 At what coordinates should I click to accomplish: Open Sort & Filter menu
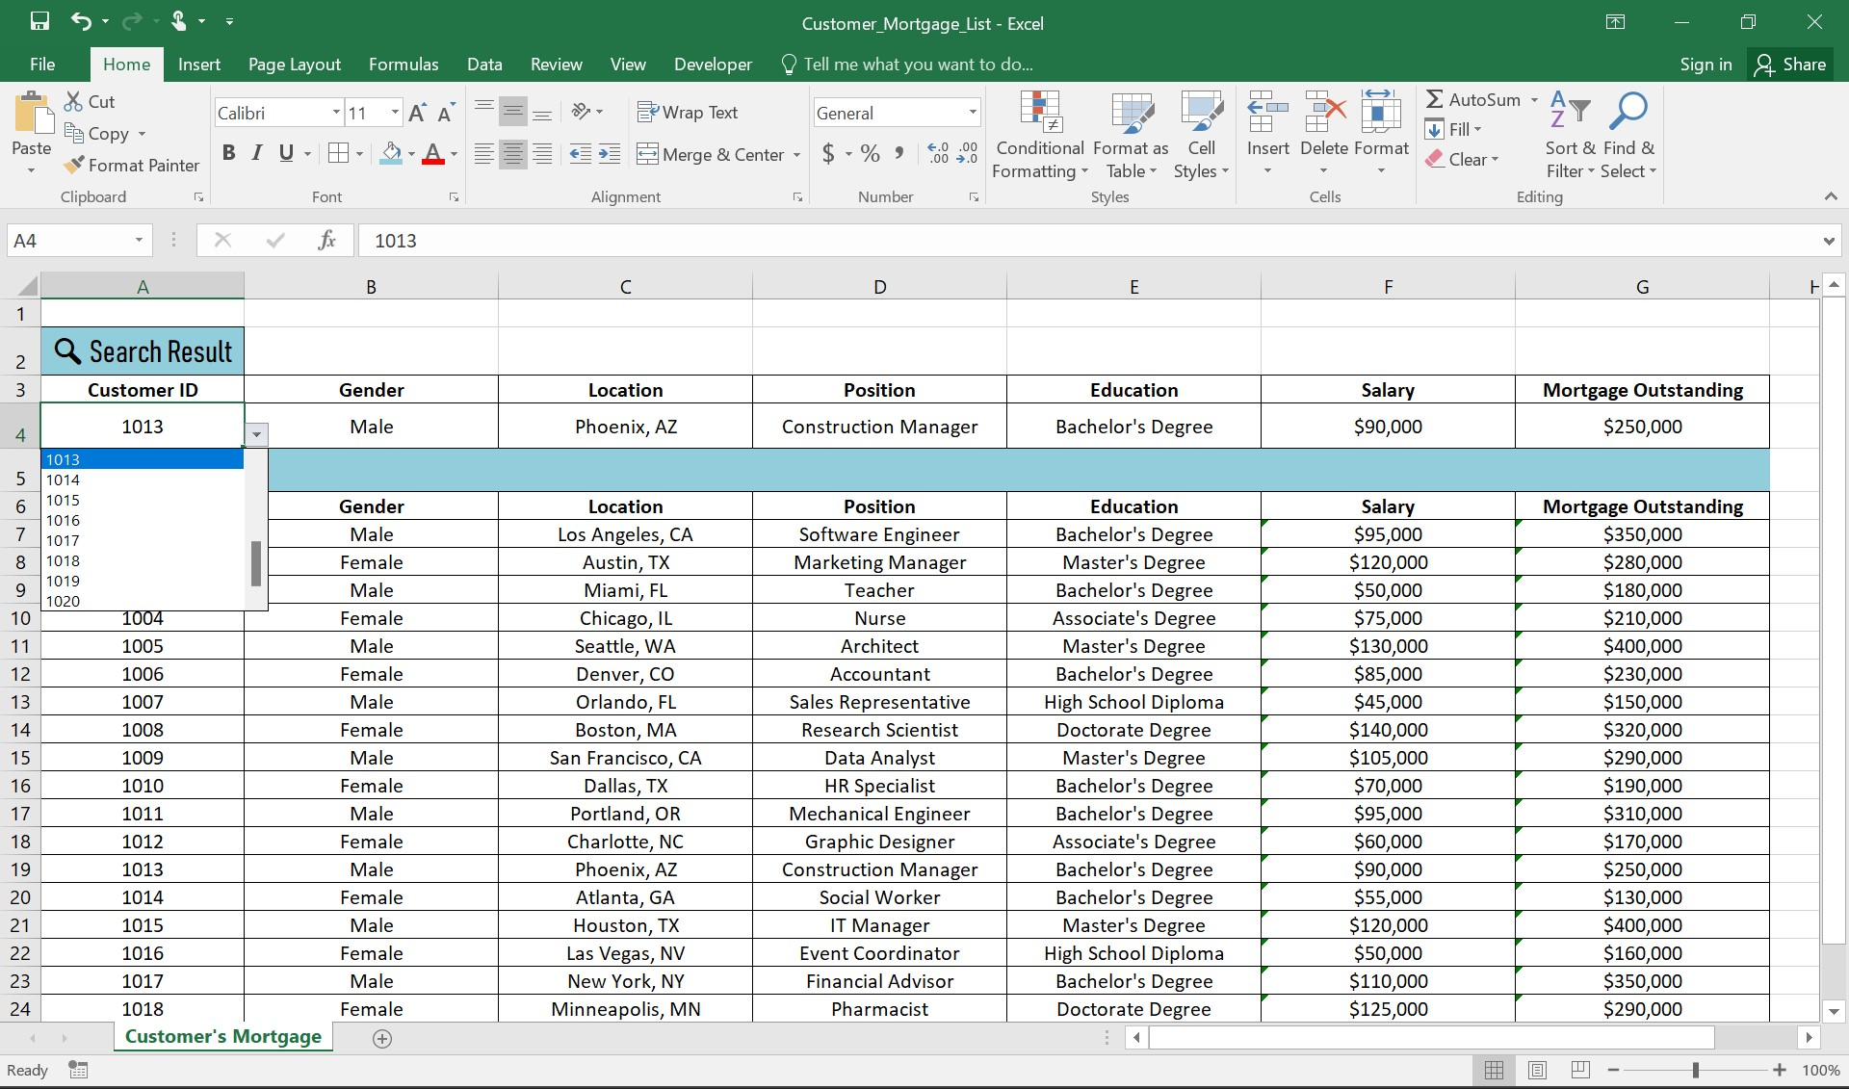[1570, 136]
